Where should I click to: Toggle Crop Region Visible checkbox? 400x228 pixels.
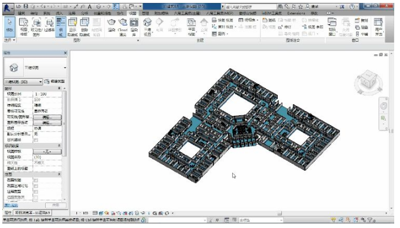36,186
